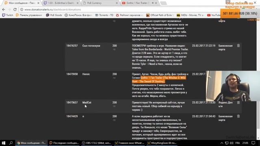Open the Twitch bookmark
The width and height of the screenshot is (260, 146).
coord(8,15)
